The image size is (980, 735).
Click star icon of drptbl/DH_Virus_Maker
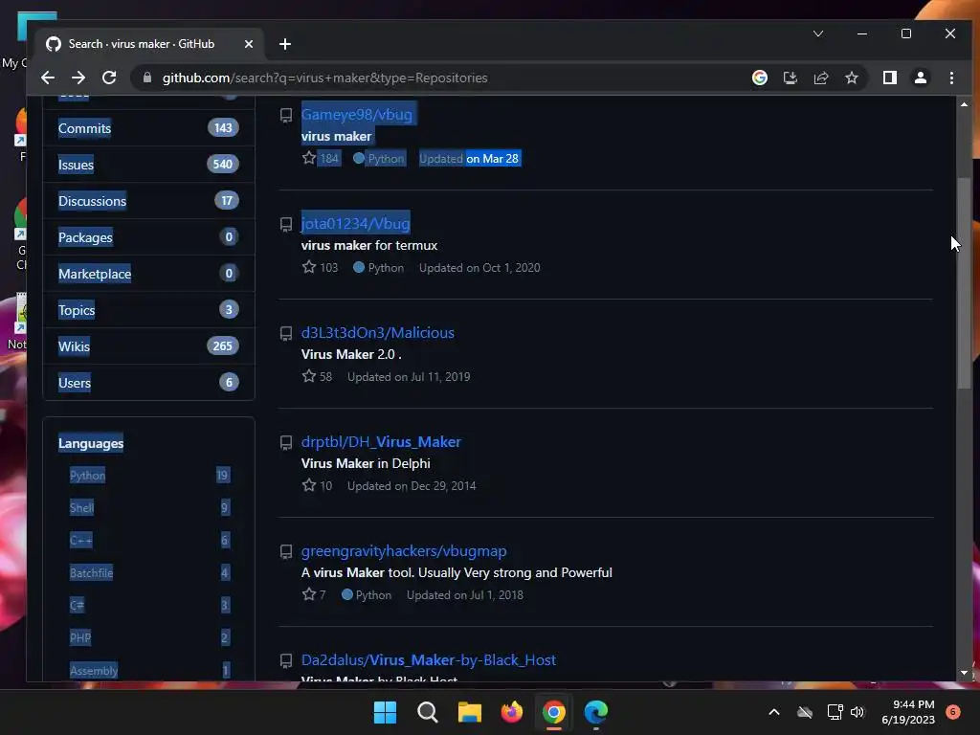pos(309,485)
